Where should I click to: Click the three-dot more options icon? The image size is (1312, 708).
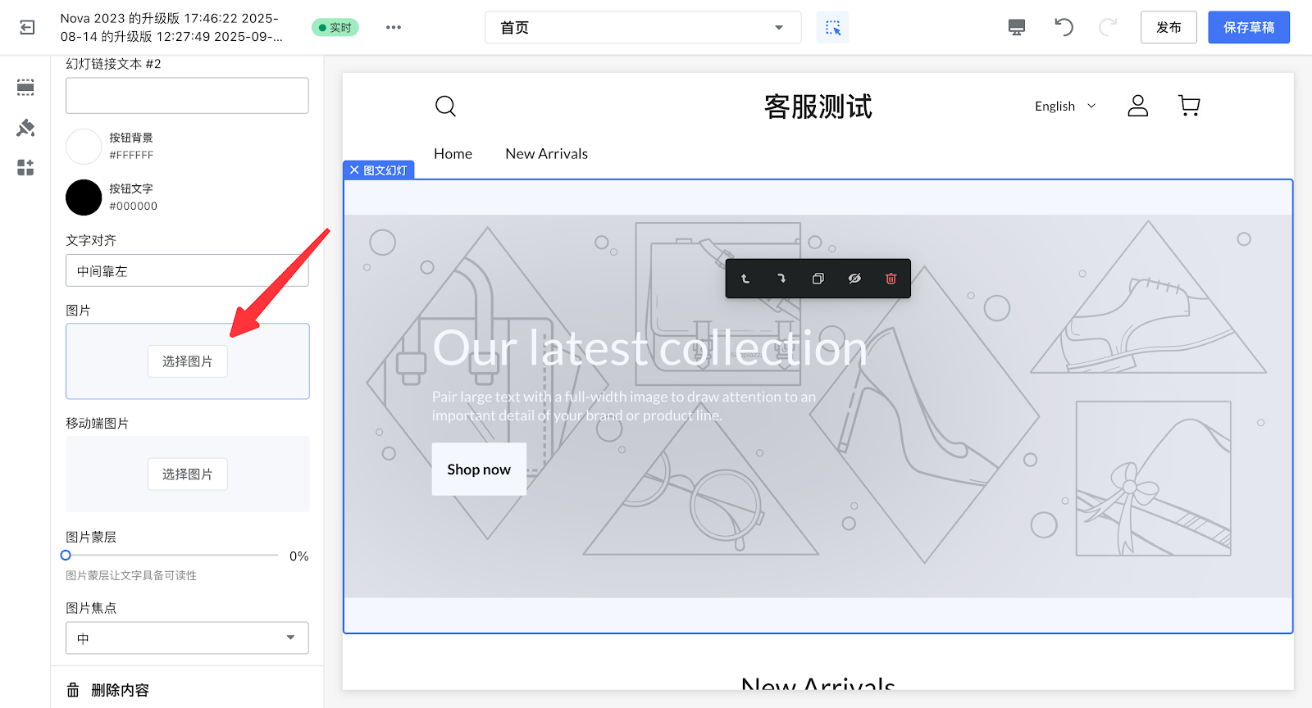click(394, 28)
